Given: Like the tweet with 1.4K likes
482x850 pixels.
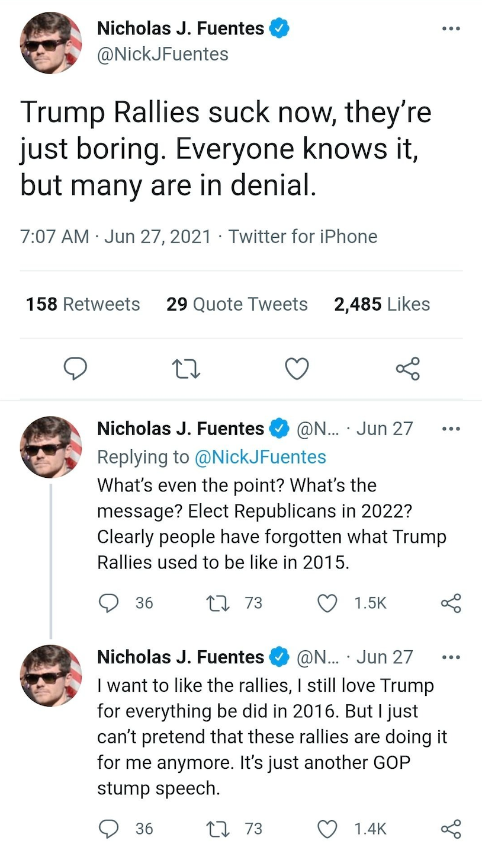Looking at the screenshot, I should click(x=327, y=828).
